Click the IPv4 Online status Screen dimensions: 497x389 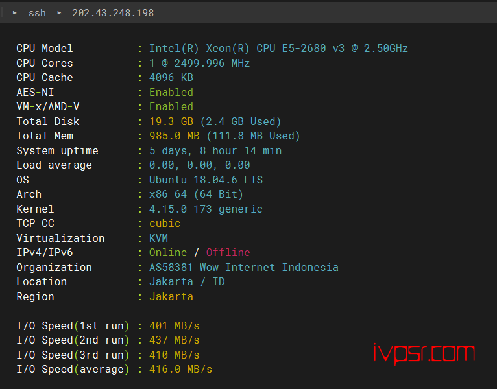tap(168, 252)
